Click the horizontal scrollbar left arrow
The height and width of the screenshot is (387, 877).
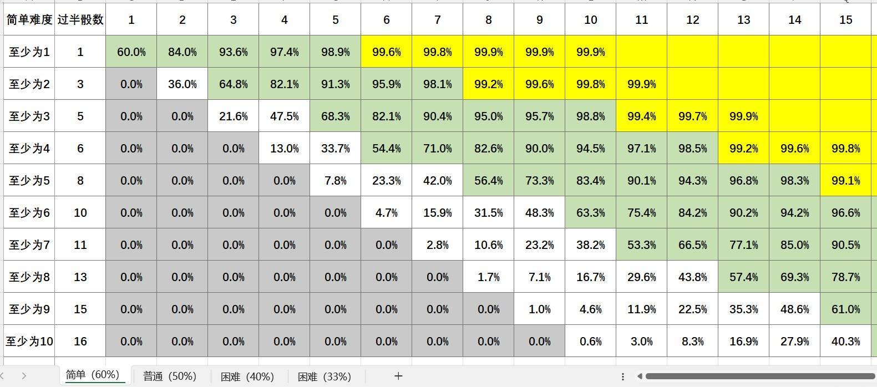point(640,376)
